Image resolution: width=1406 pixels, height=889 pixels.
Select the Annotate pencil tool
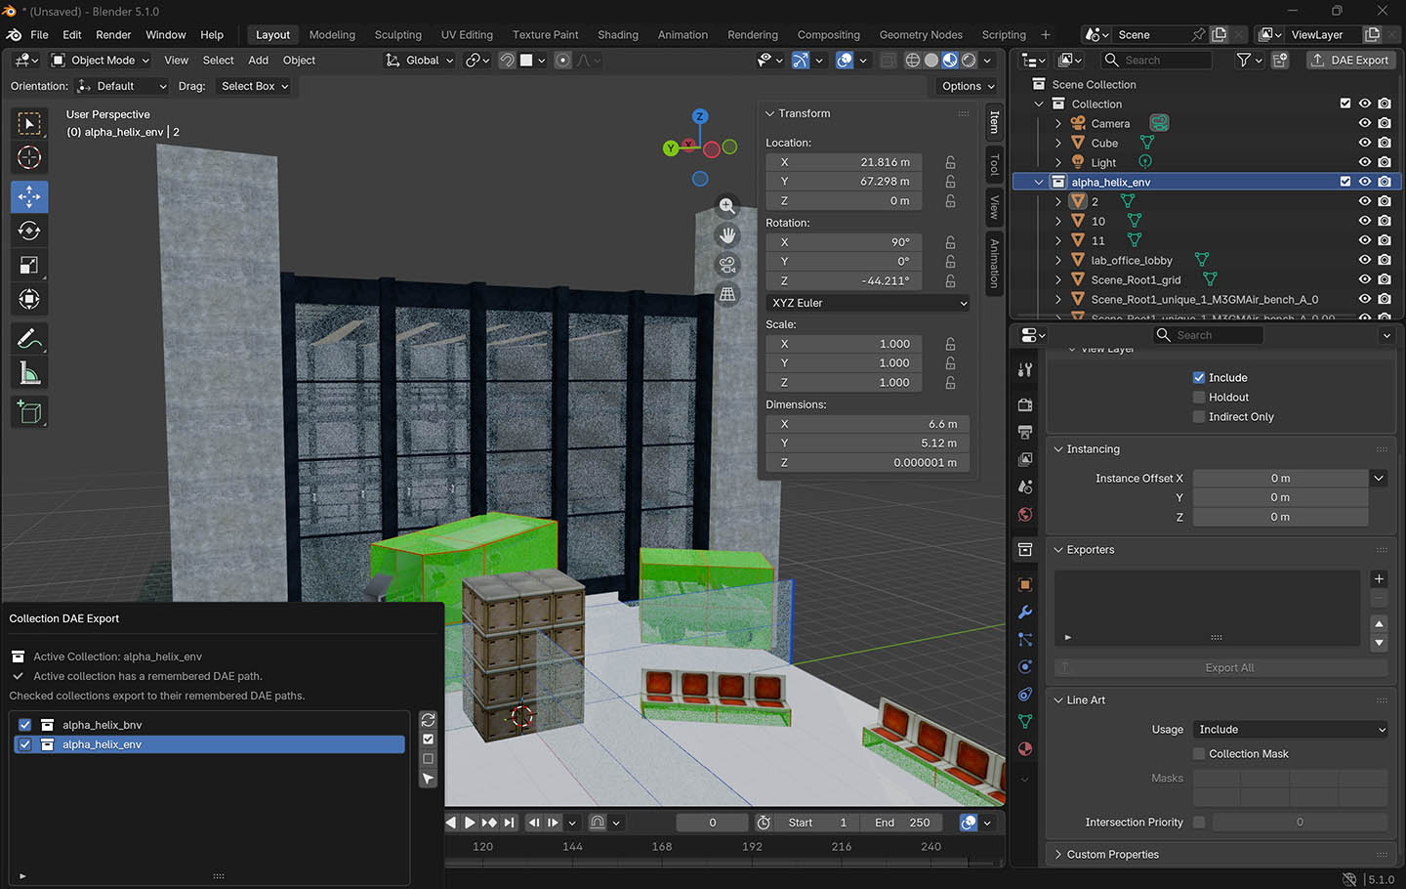click(x=29, y=339)
